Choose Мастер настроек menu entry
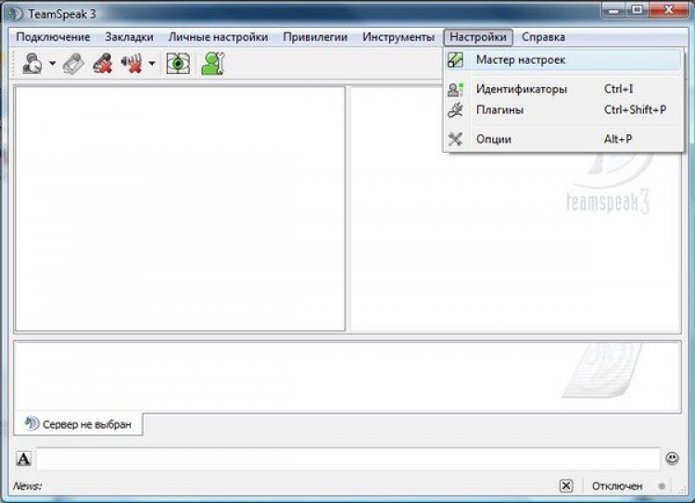The height and width of the screenshot is (503, 695). [x=562, y=60]
